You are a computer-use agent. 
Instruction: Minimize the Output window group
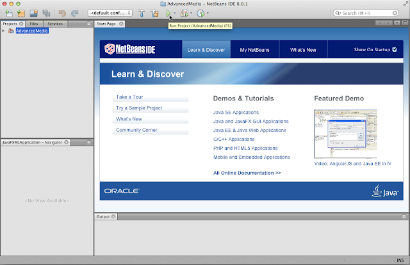coord(404,216)
